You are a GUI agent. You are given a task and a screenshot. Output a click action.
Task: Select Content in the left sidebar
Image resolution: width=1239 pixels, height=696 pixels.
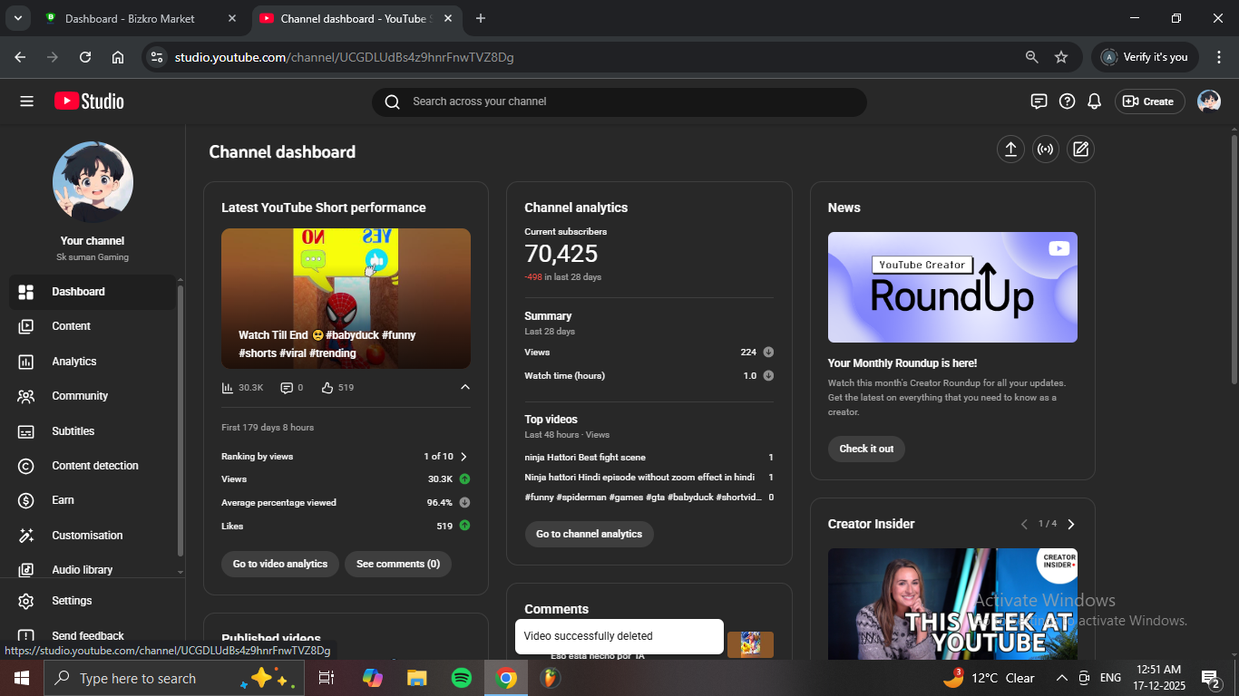pos(71,326)
